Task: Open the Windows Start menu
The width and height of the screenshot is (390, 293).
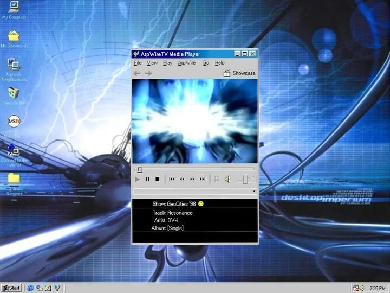Action: [x=11, y=288]
